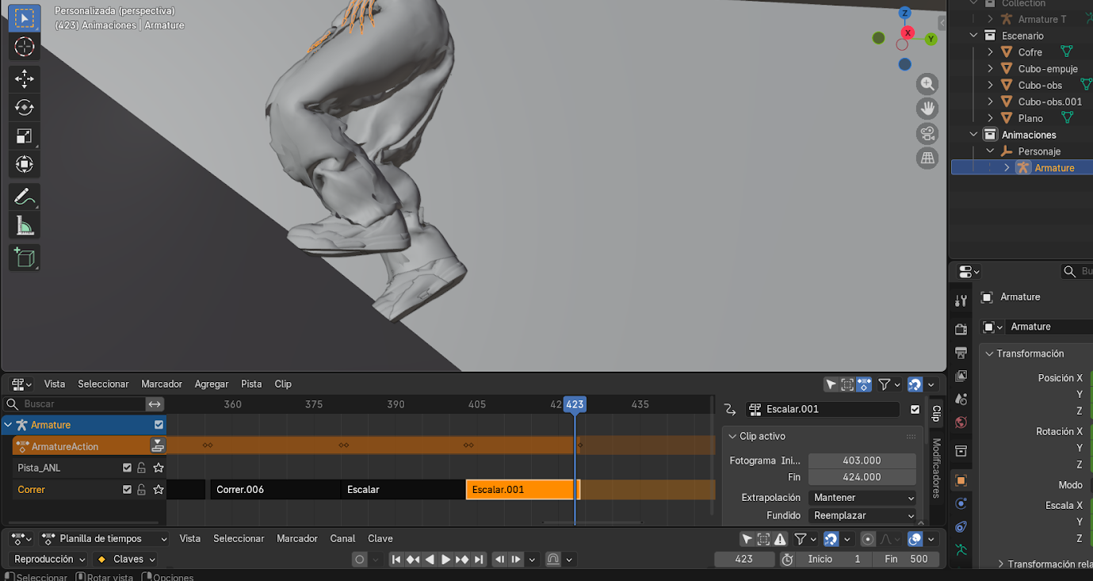Activate the Scale tool

pos(24,136)
